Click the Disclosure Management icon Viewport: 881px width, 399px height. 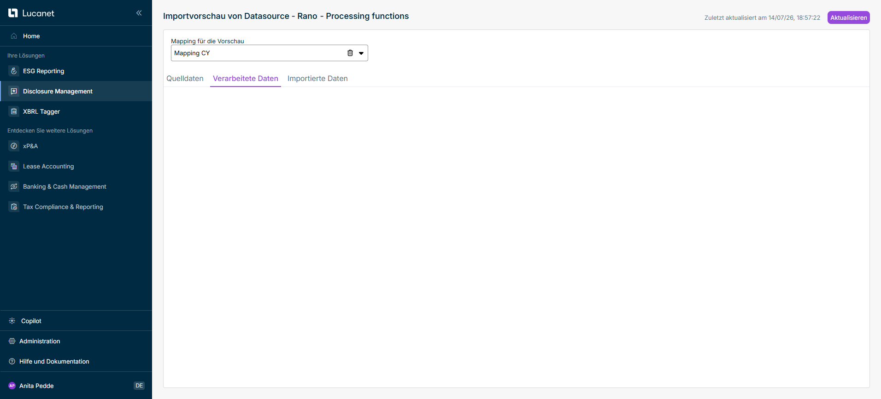coord(14,91)
